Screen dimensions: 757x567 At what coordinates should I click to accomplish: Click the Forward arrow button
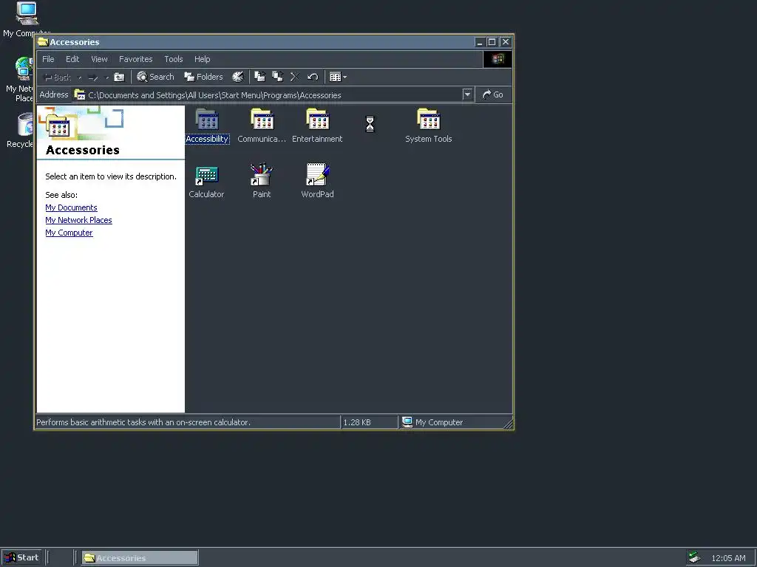coord(94,77)
